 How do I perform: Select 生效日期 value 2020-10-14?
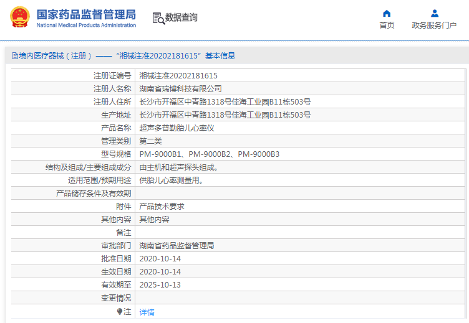[160, 272]
